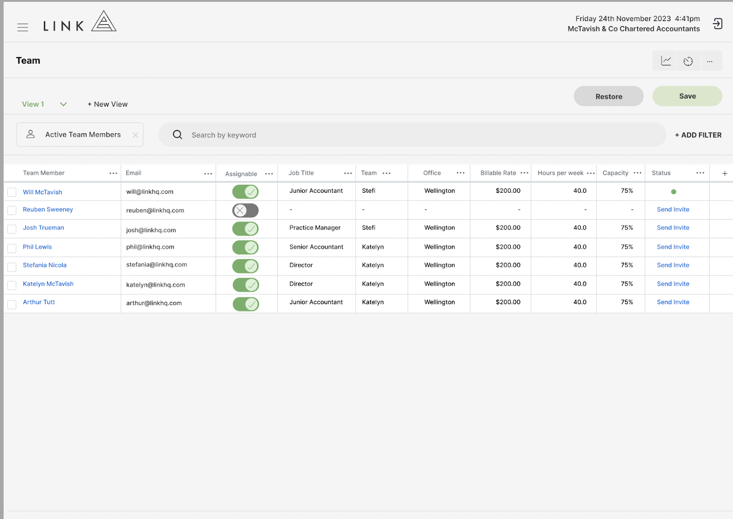Click the Save button
The image size is (733, 519).
click(x=687, y=96)
